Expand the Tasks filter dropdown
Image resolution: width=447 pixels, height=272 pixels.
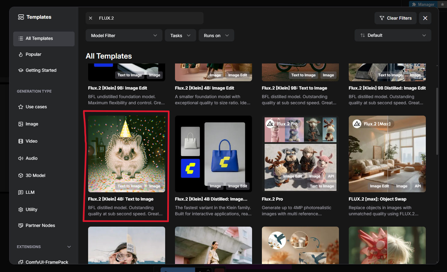pos(180,36)
